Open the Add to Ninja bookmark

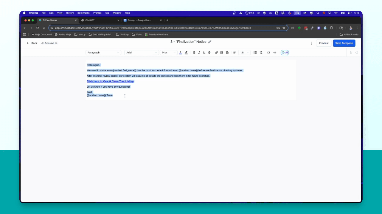coord(63,34)
